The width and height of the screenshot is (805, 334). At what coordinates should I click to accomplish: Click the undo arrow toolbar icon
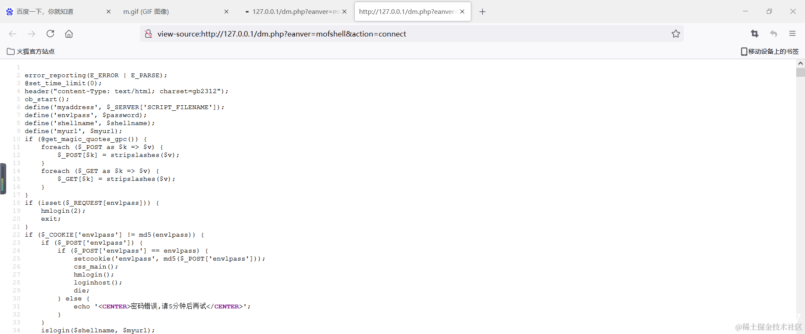[774, 34]
